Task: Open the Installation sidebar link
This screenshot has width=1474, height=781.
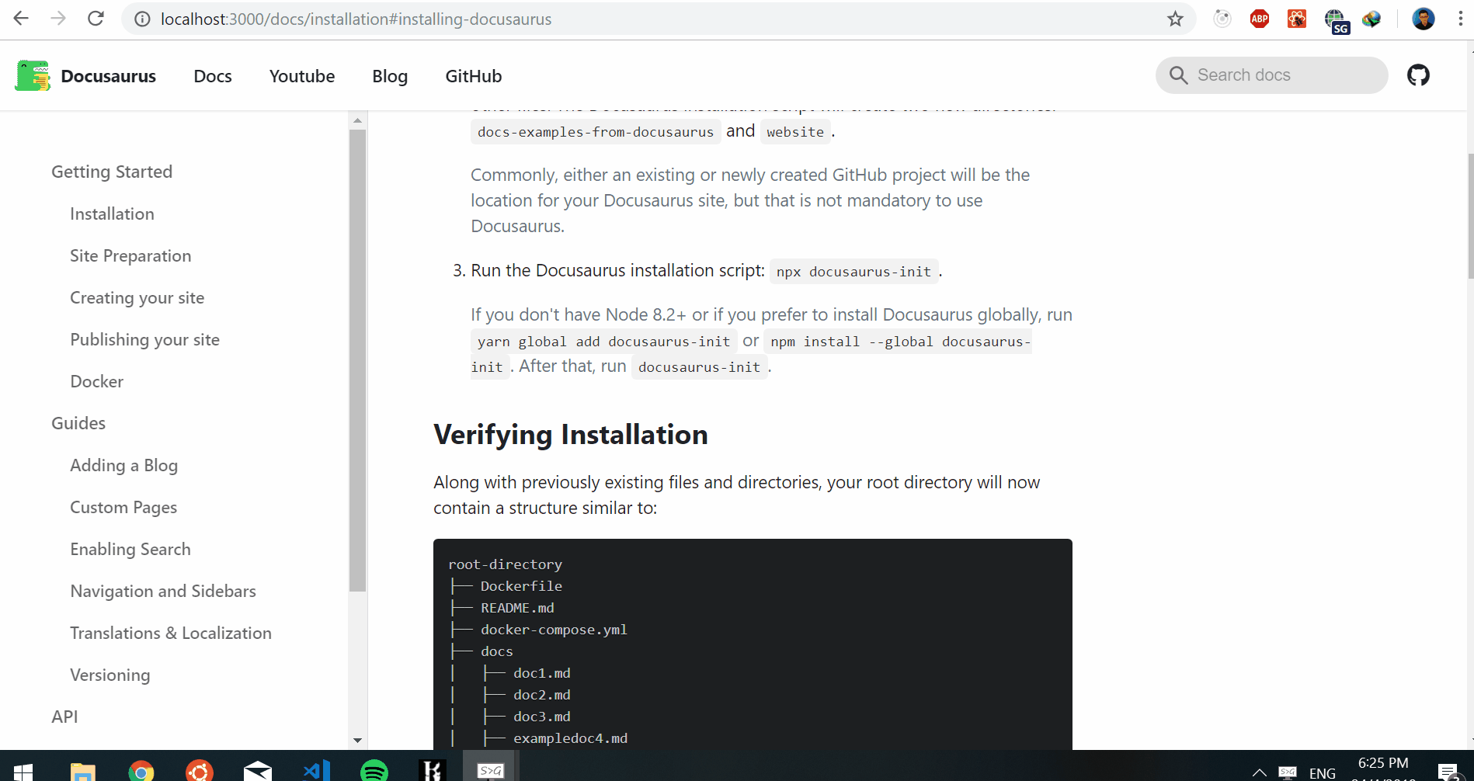Action: (x=112, y=213)
